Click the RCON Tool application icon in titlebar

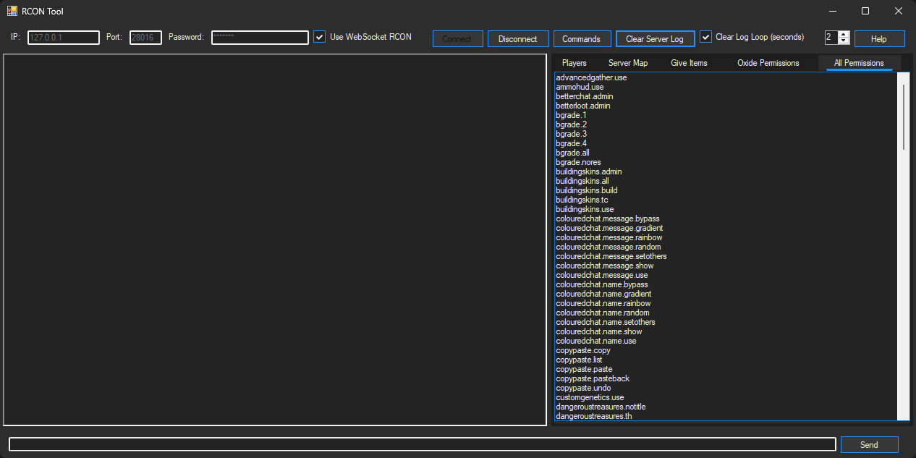pyautogui.click(x=12, y=10)
